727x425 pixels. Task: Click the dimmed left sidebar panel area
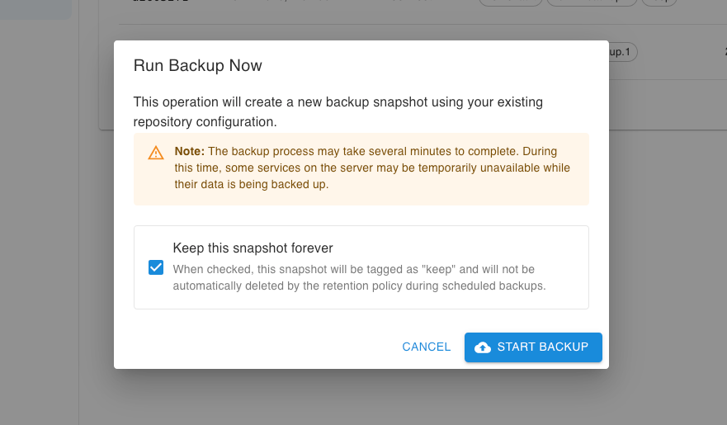click(39, 223)
